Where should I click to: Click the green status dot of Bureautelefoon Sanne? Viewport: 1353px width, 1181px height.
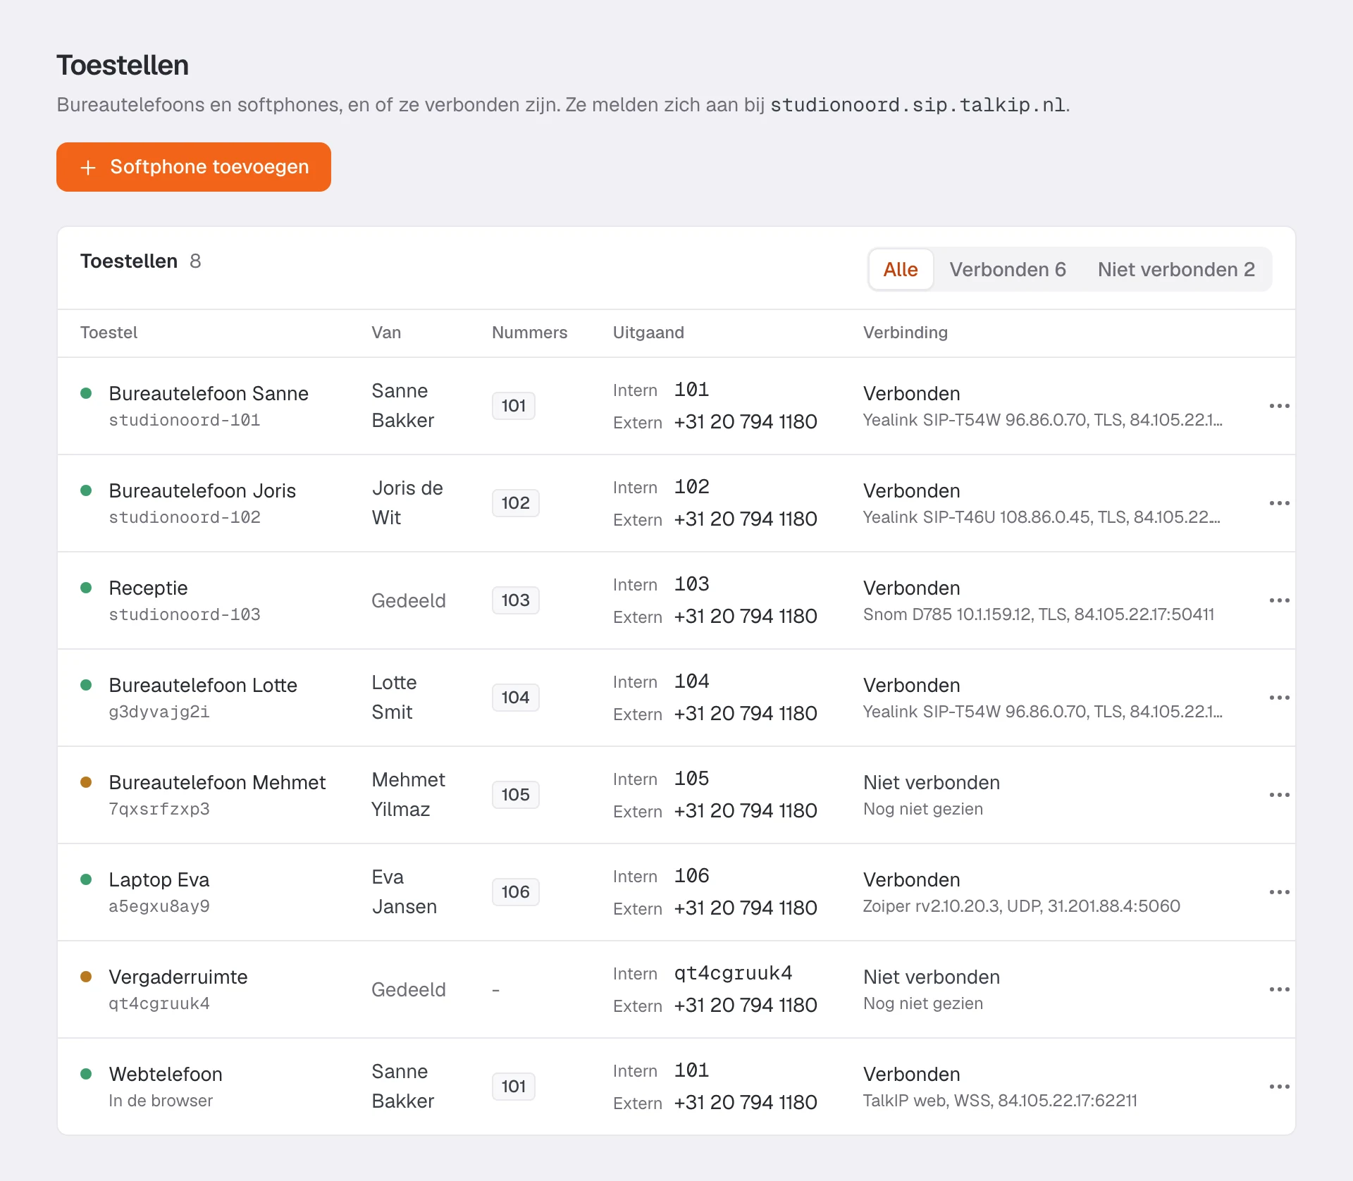[x=86, y=393]
